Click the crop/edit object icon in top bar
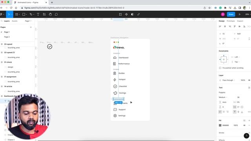The width and height of the screenshot is (251, 141). (120, 14)
